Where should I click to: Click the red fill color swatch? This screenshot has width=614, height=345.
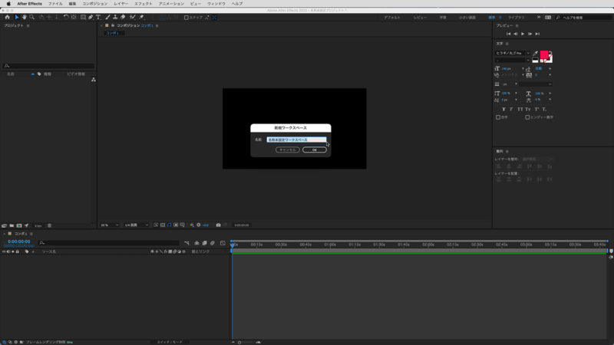pyautogui.click(x=545, y=55)
